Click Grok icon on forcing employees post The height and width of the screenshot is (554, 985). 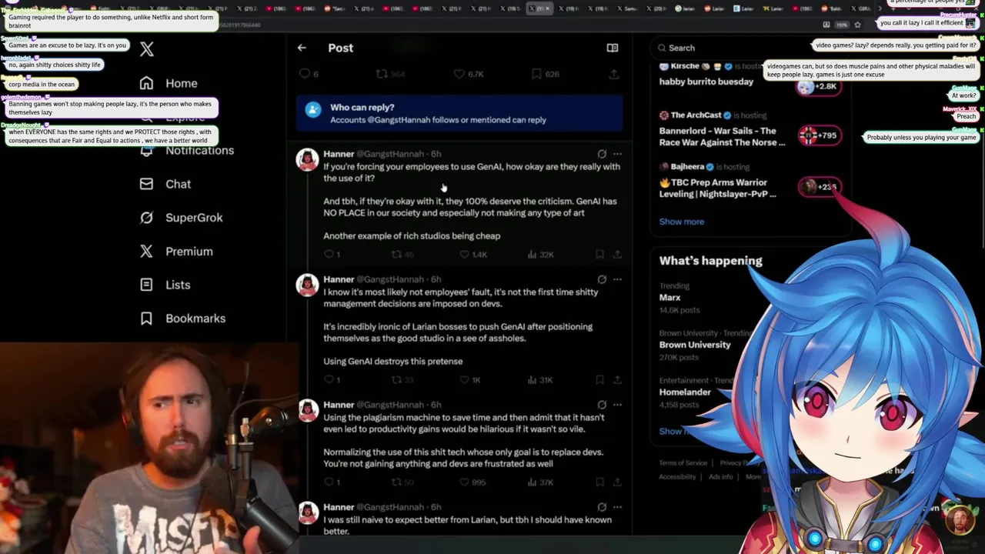coord(602,154)
